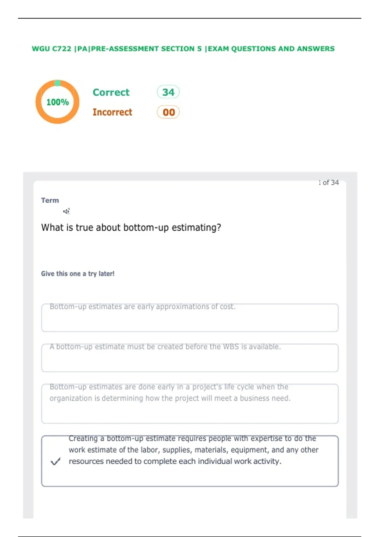Select answer 'Creating a bottom-up estimate requires people'
This screenshot has height=537, width=379.
(x=190, y=461)
